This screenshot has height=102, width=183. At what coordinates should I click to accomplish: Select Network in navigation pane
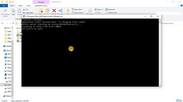(7, 96)
